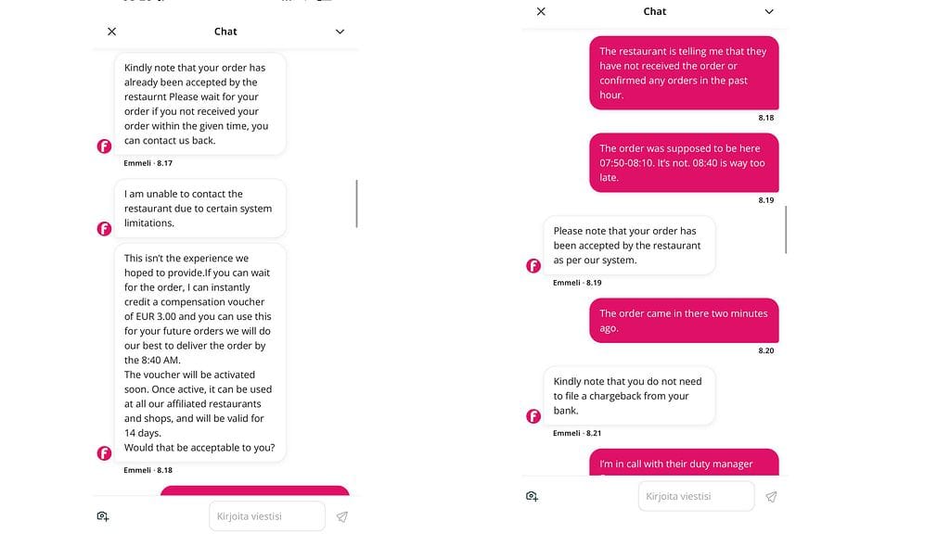The width and height of the screenshot is (950, 534).
Task: Collapse the left chat using chevron
Action: [340, 32]
